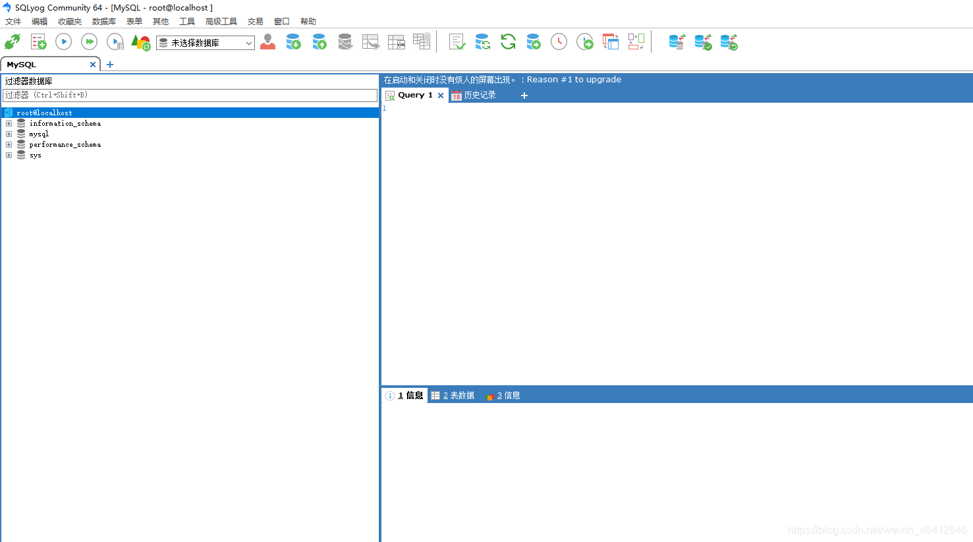973x542 pixels.
Task: Click the databases with green checkmark icon
Action: tap(703, 42)
